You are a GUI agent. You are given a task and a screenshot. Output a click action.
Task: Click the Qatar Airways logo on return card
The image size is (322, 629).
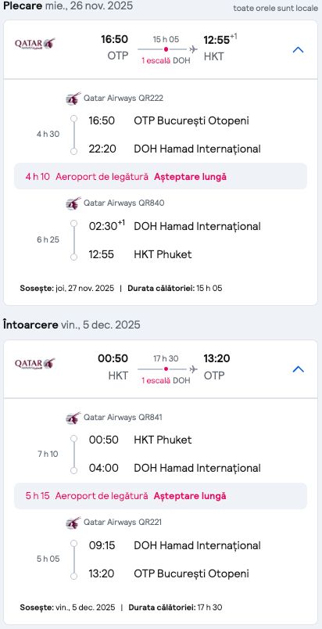pyautogui.click(x=35, y=364)
